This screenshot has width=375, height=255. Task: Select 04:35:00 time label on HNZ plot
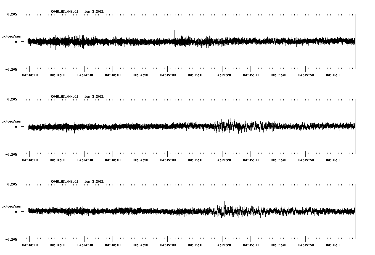[x=167, y=75]
